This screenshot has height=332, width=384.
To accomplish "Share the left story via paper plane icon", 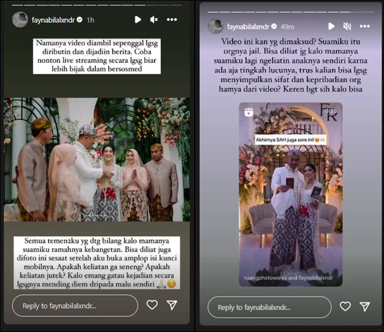I will click(x=172, y=305).
